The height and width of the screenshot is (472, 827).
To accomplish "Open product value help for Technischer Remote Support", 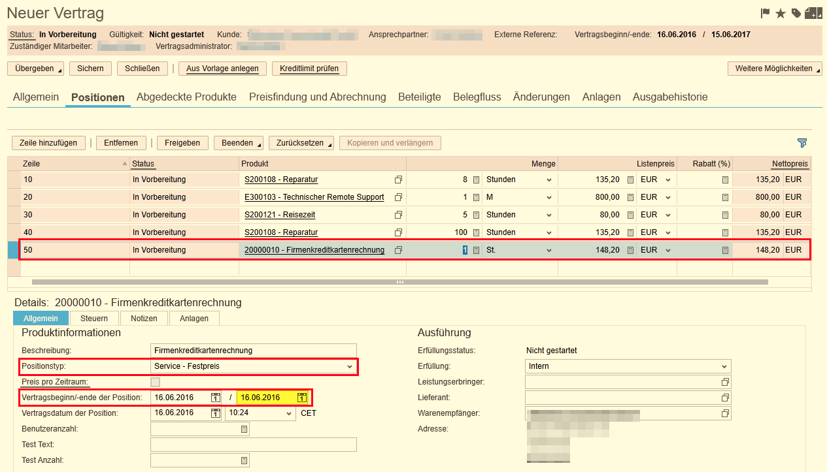I will [398, 197].
